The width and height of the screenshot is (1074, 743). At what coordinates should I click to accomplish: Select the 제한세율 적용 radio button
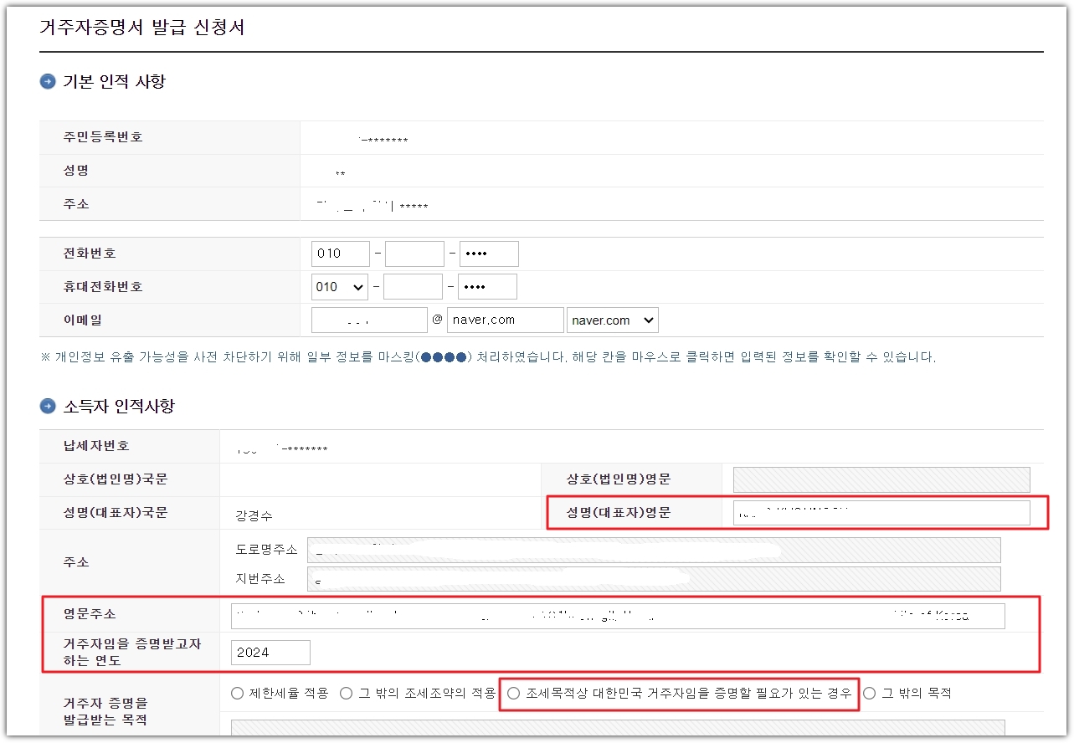point(237,692)
